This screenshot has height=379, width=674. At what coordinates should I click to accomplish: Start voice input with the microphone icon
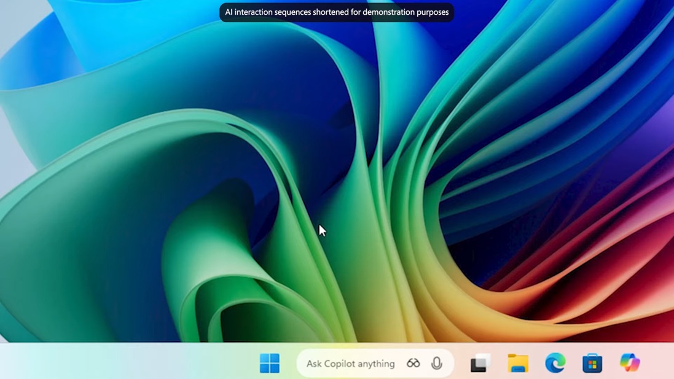point(436,363)
